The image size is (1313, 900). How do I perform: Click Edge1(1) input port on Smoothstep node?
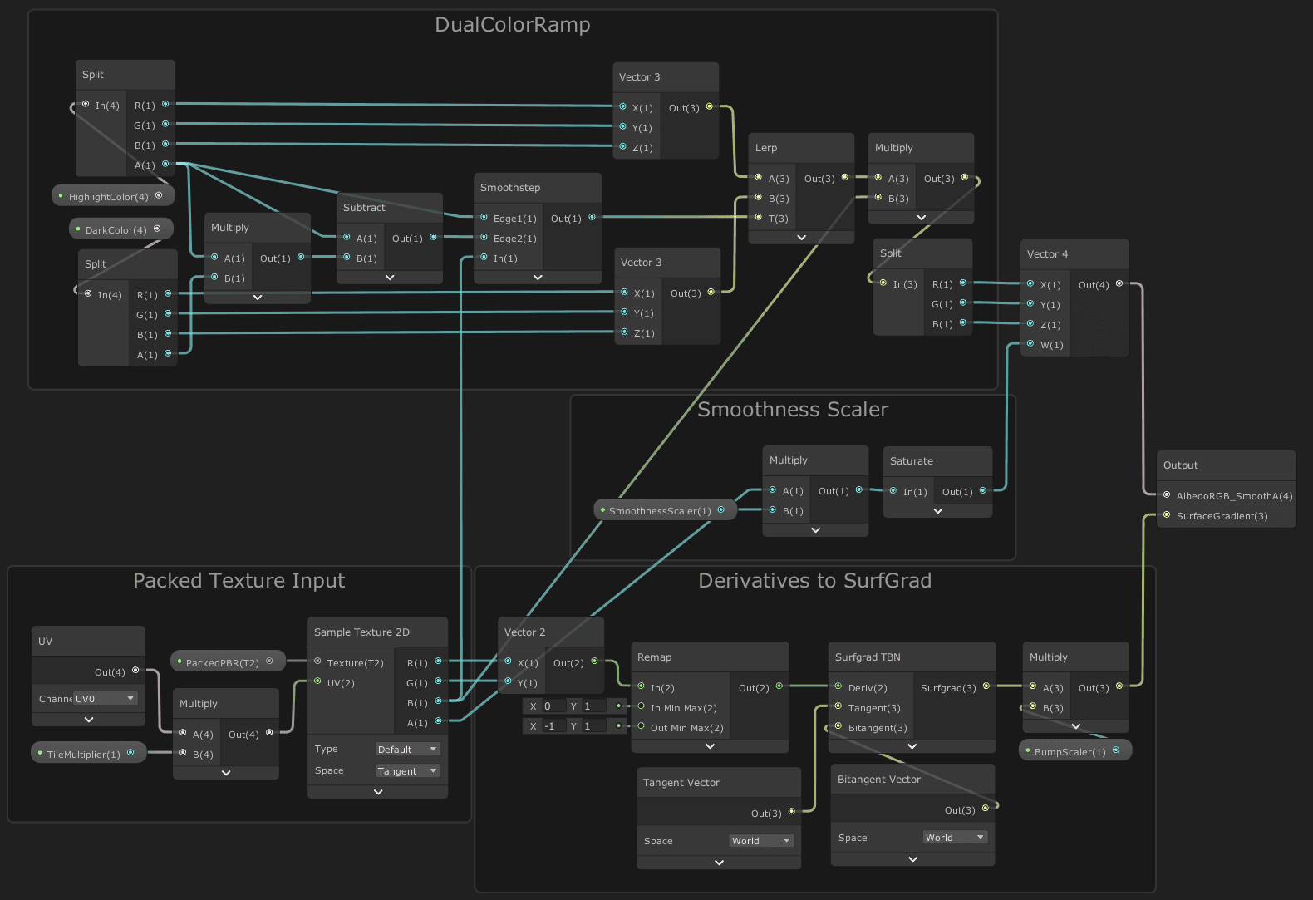click(x=484, y=218)
